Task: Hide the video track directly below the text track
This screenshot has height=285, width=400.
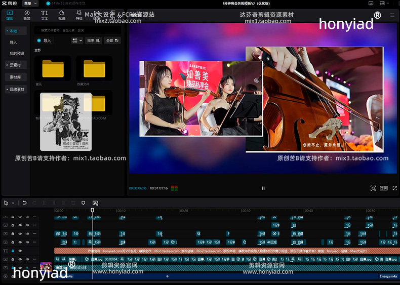Action: tap(20, 259)
